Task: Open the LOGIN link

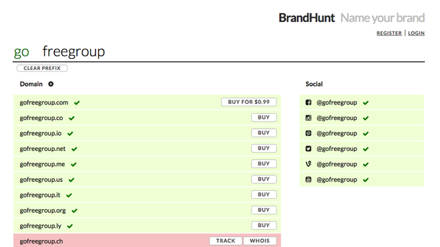Action: click(x=416, y=33)
